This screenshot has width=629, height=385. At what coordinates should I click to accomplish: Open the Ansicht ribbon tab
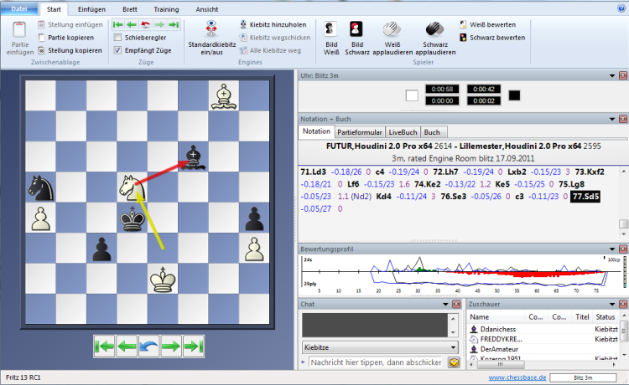click(207, 9)
